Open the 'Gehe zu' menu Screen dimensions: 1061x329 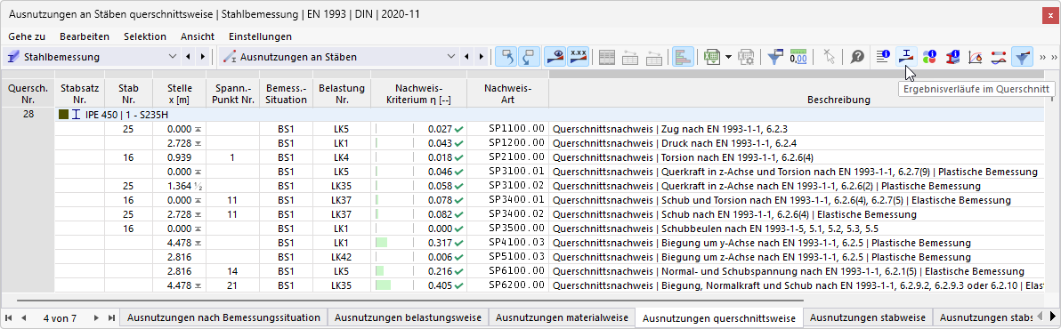pyautogui.click(x=27, y=36)
